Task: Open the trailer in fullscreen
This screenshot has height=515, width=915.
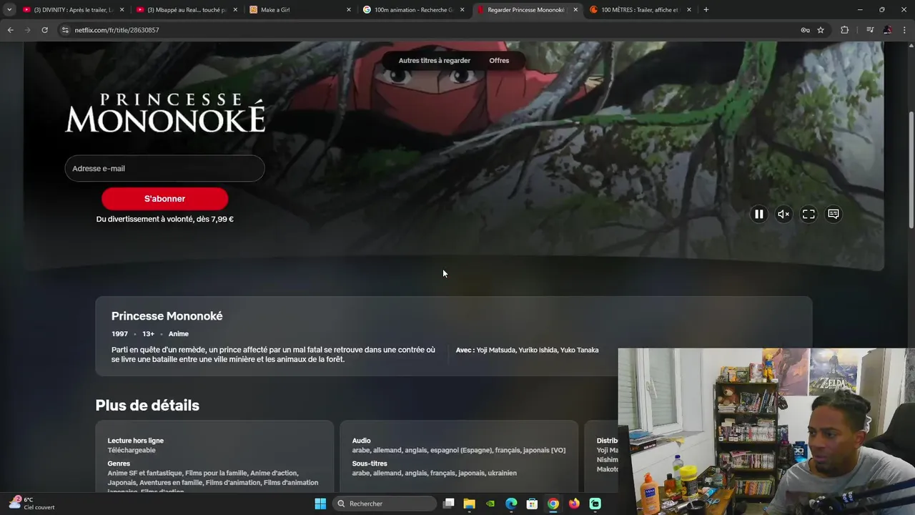Action: pyautogui.click(x=808, y=214)
